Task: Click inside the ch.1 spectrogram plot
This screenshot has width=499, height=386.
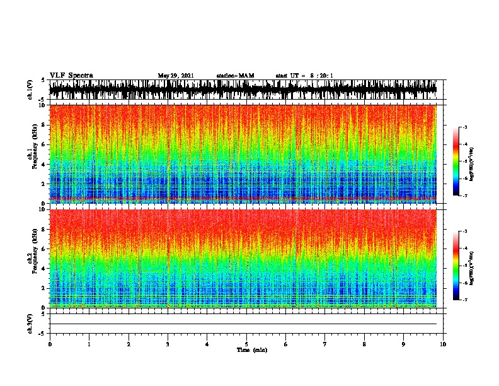Action: [243, 154]
